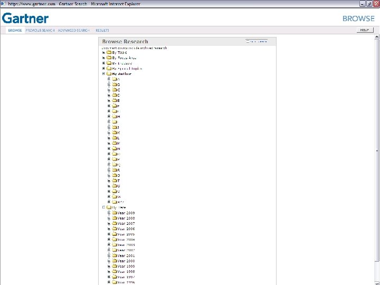Click the HELP button

(365, 30)
